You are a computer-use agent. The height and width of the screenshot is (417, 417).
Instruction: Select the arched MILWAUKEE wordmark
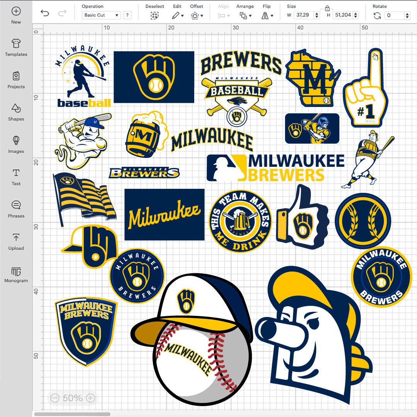[212, 139]
